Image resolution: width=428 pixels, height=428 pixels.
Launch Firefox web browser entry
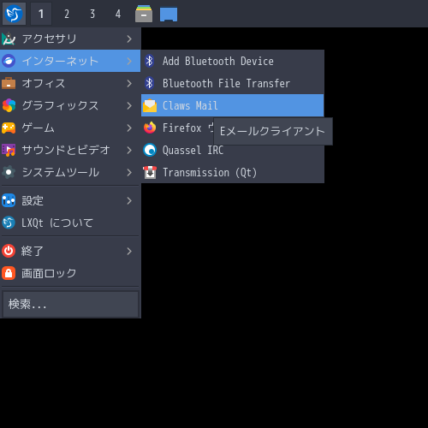(x=233, y=128)
